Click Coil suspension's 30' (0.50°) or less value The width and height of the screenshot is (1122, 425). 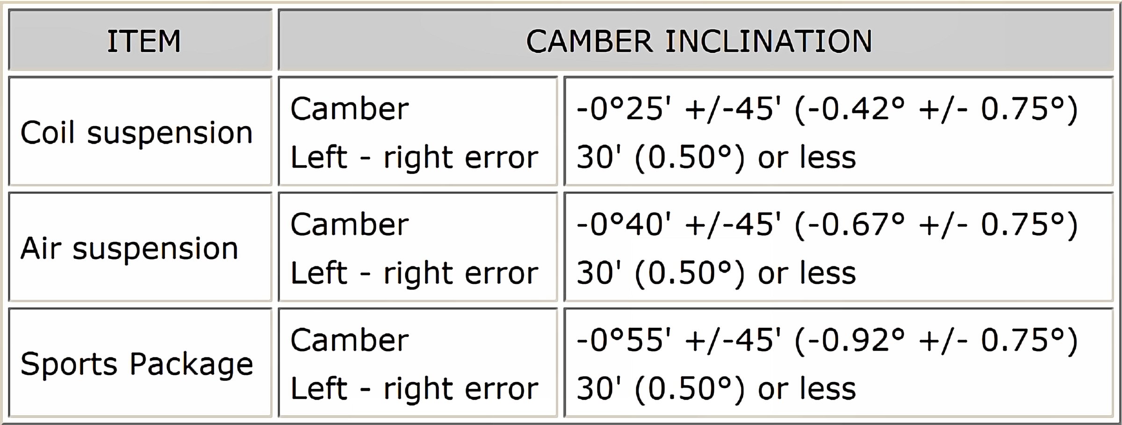coord(716,157)
